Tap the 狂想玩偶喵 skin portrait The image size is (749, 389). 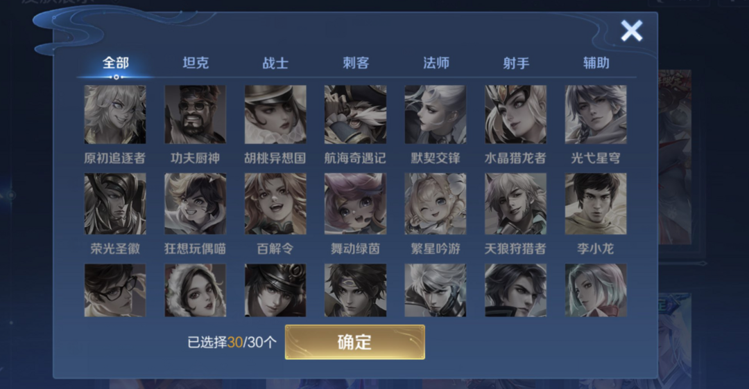pyautogui.click(x=196, y=203)
